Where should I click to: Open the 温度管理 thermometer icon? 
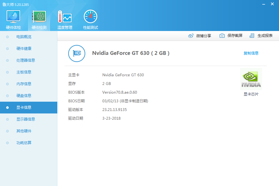click(64, 17)
